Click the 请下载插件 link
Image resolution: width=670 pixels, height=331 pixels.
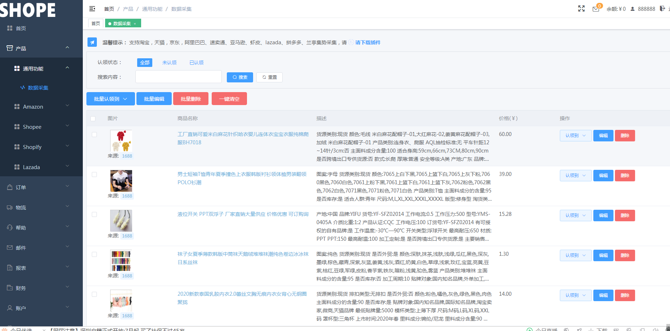367,42
